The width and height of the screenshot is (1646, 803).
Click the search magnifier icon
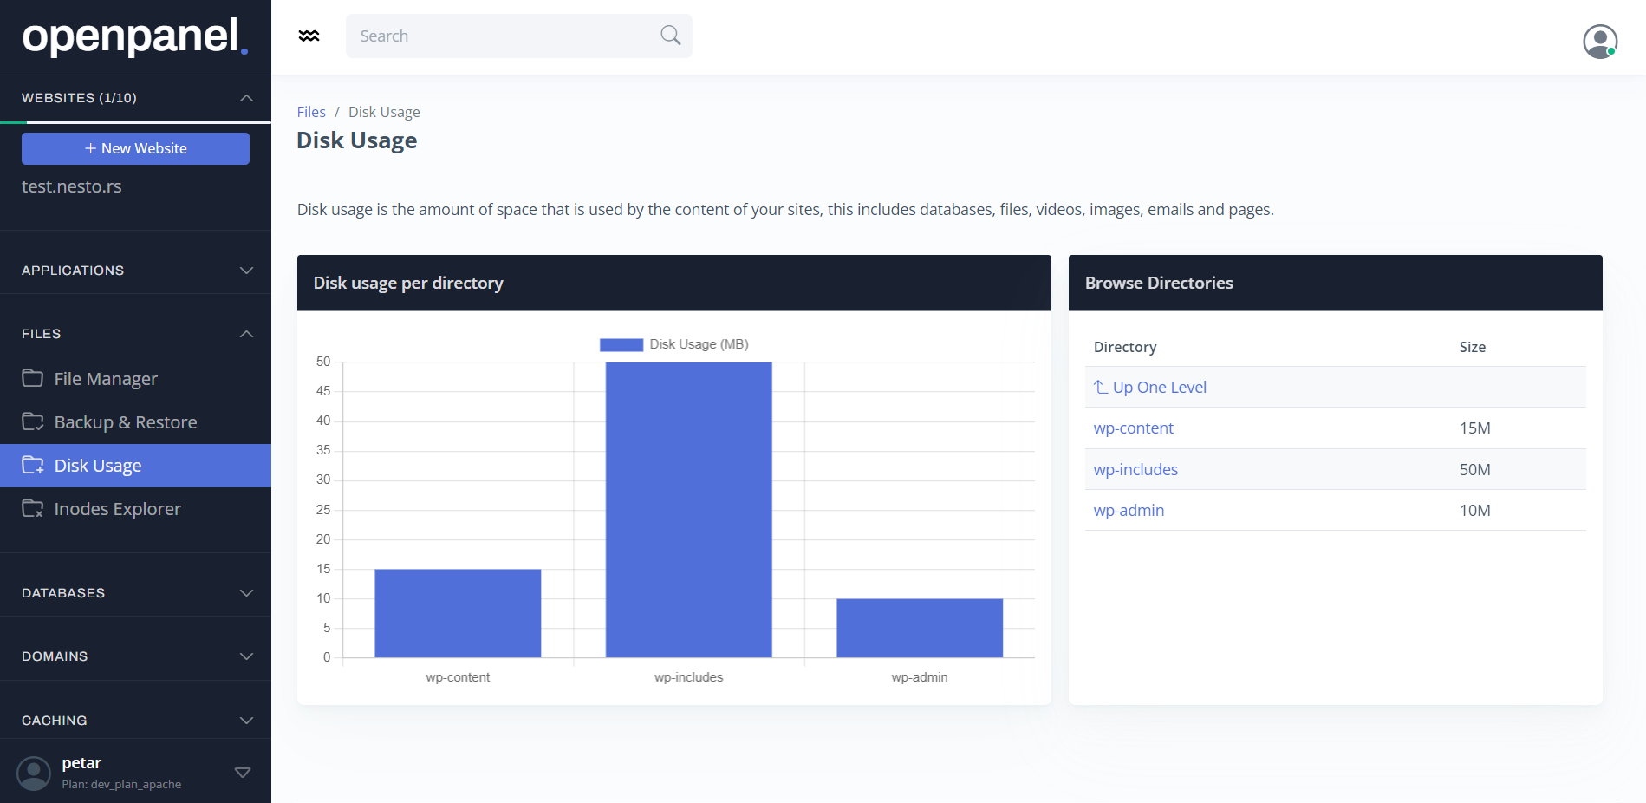click(670, 36)
